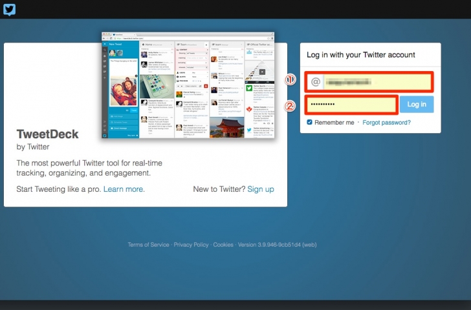
Task: Click the Twitter bird logo in header
Action: coord(9,9)
